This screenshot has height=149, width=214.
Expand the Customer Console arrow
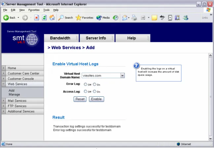(4, 79)
